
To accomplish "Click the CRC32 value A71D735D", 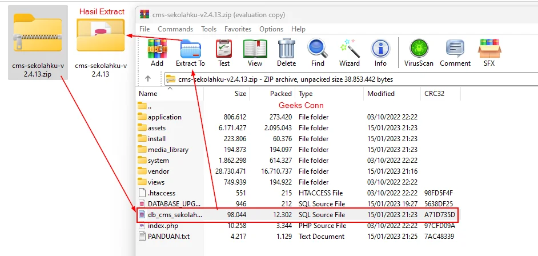I will tap(440, 215).
